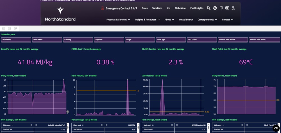Open the Correspondents dropdown menu
The image size is (281, 133).
click(x=207, y=20)
